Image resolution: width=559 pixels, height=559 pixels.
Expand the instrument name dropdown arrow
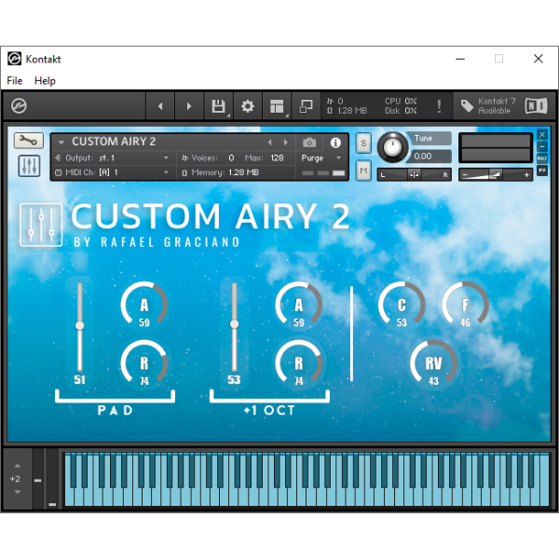(61, 143)
